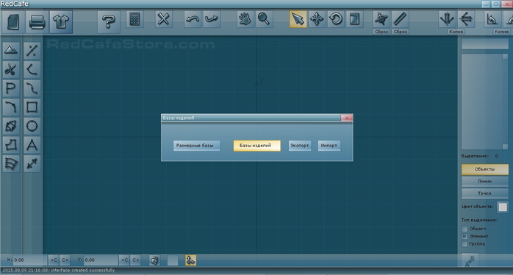The width and height of the screenshot is (513, 275).
Task: Click into the X coordinate field
Action: click(x=30, y=260)
